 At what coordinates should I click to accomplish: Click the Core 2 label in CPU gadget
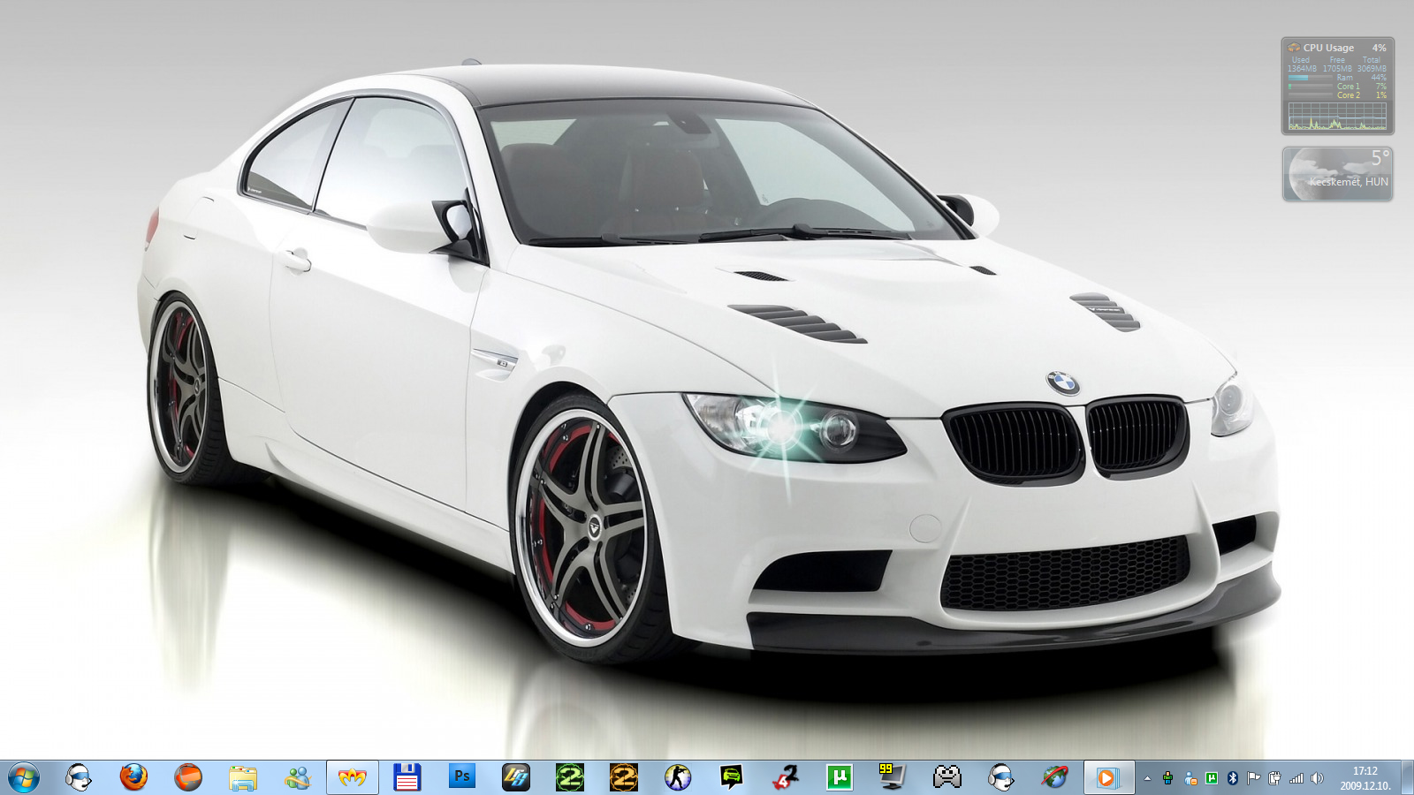1349,95
